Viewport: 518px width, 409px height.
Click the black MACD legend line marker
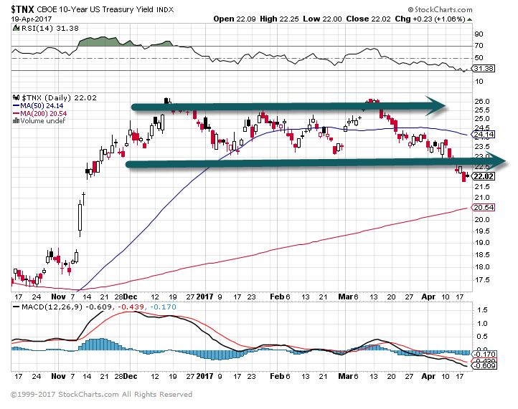pos(17,307)
